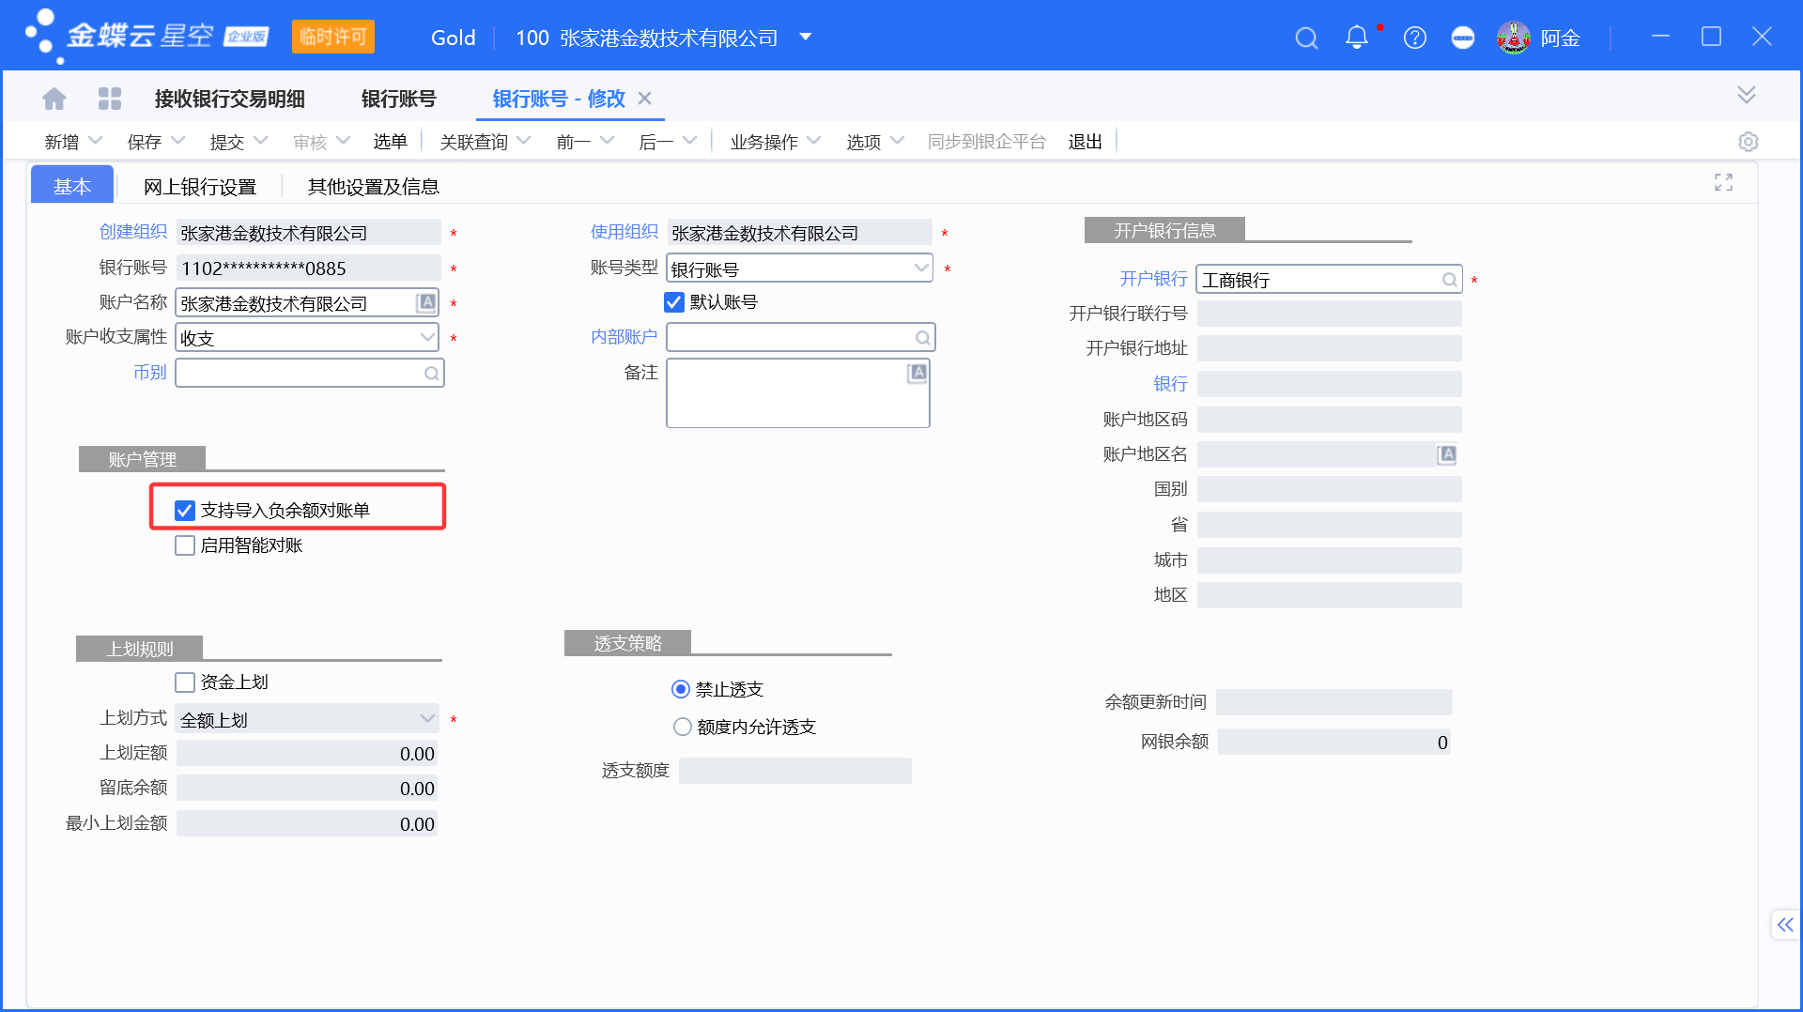
Task: Click the 银行 link label
Action: [x=1170, y=384]
